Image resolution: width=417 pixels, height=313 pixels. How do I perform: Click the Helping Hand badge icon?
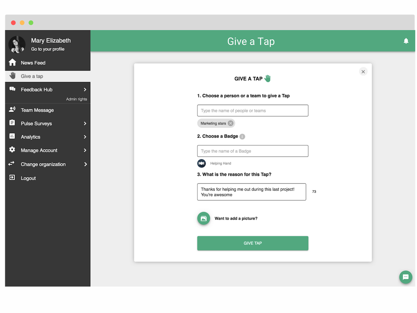202,163
